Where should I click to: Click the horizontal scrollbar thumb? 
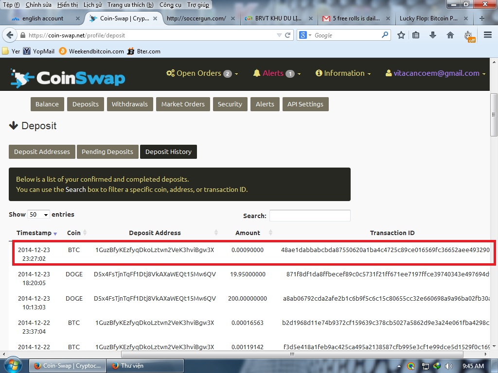pos(292,354)
